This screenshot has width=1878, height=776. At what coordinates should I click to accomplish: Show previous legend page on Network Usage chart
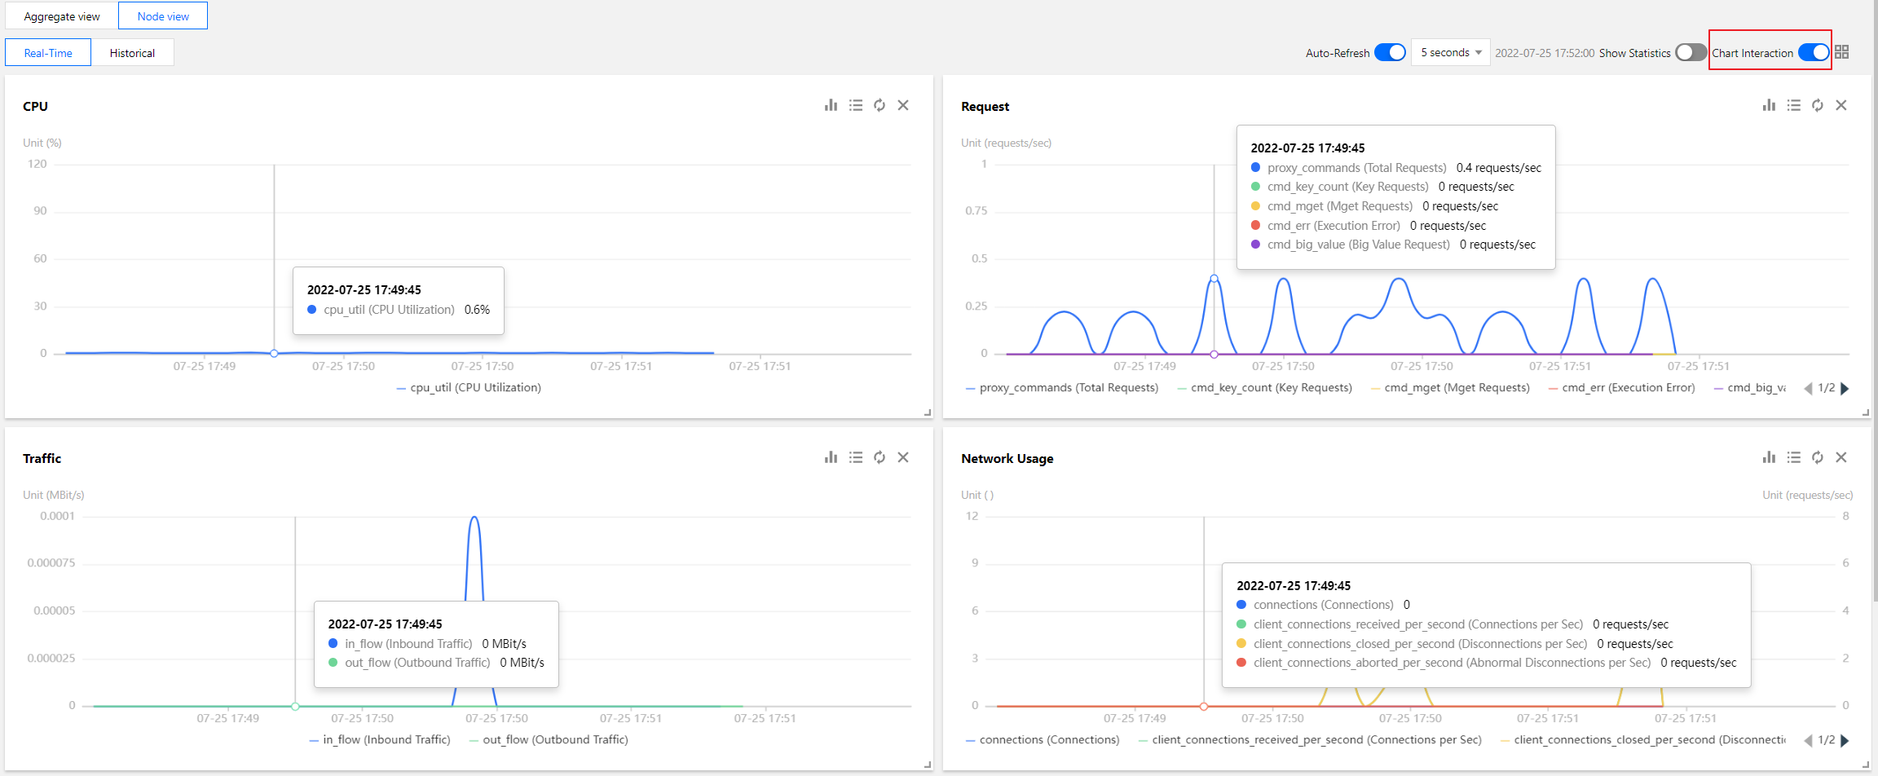(1810, 739)
